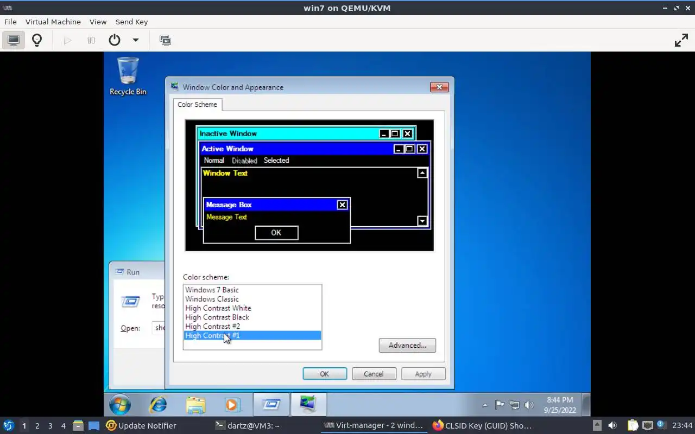Select High Contrast #1 scheme
The width and height of the screenshot is (695, 434).
point(252,336)
